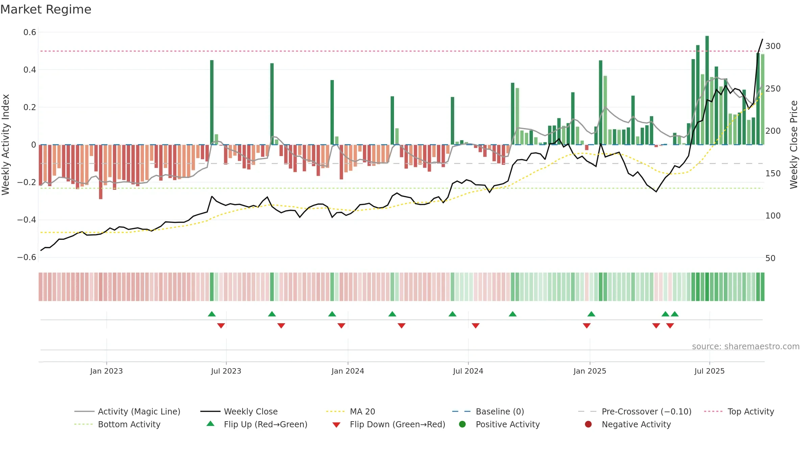The width and height of the screenshot is (811, 456).
Task: Click the red Negative Activity legend dot
Action: [588, 424]
